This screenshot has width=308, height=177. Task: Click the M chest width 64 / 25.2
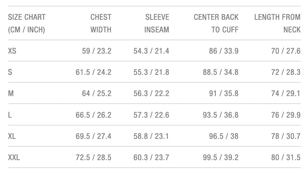point(97,94)
